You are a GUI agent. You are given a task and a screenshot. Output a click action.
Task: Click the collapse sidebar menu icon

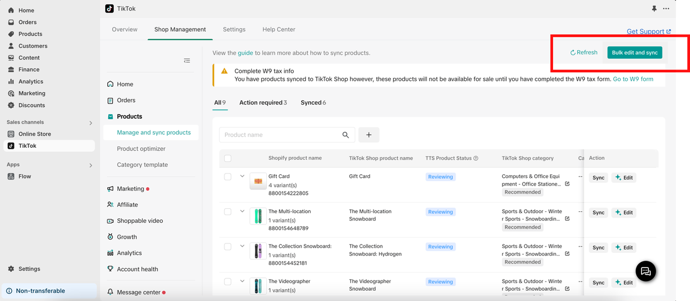pyautogui.click(x=187, y=61)
